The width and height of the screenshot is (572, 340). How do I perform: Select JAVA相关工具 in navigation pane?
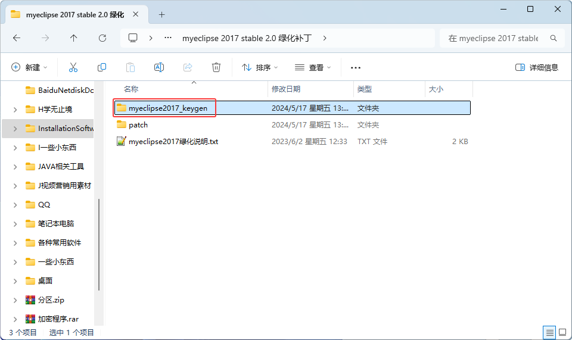[61, 167]
